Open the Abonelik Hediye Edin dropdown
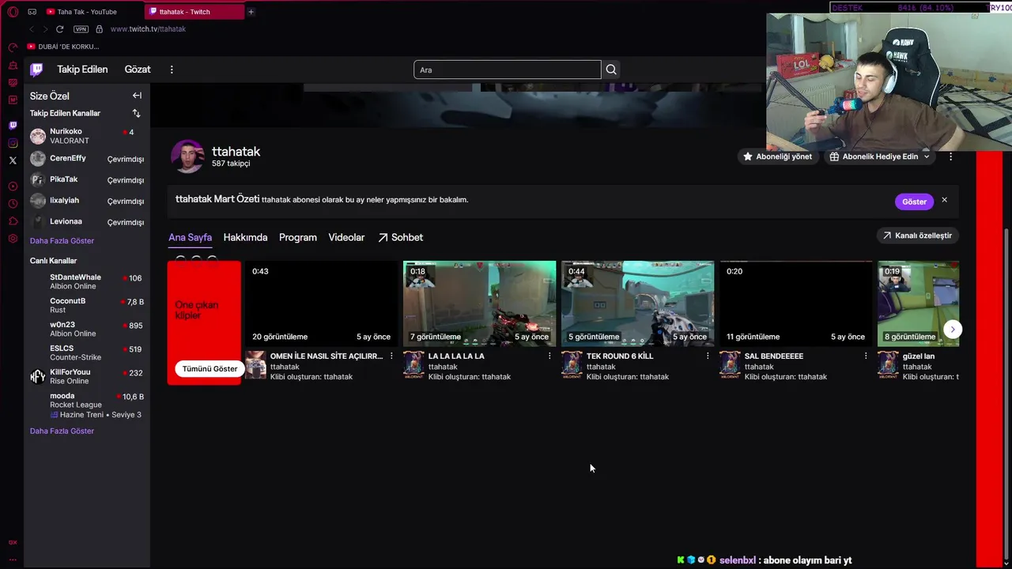Viewport: 1012px width, 569px height. point(879,156)
